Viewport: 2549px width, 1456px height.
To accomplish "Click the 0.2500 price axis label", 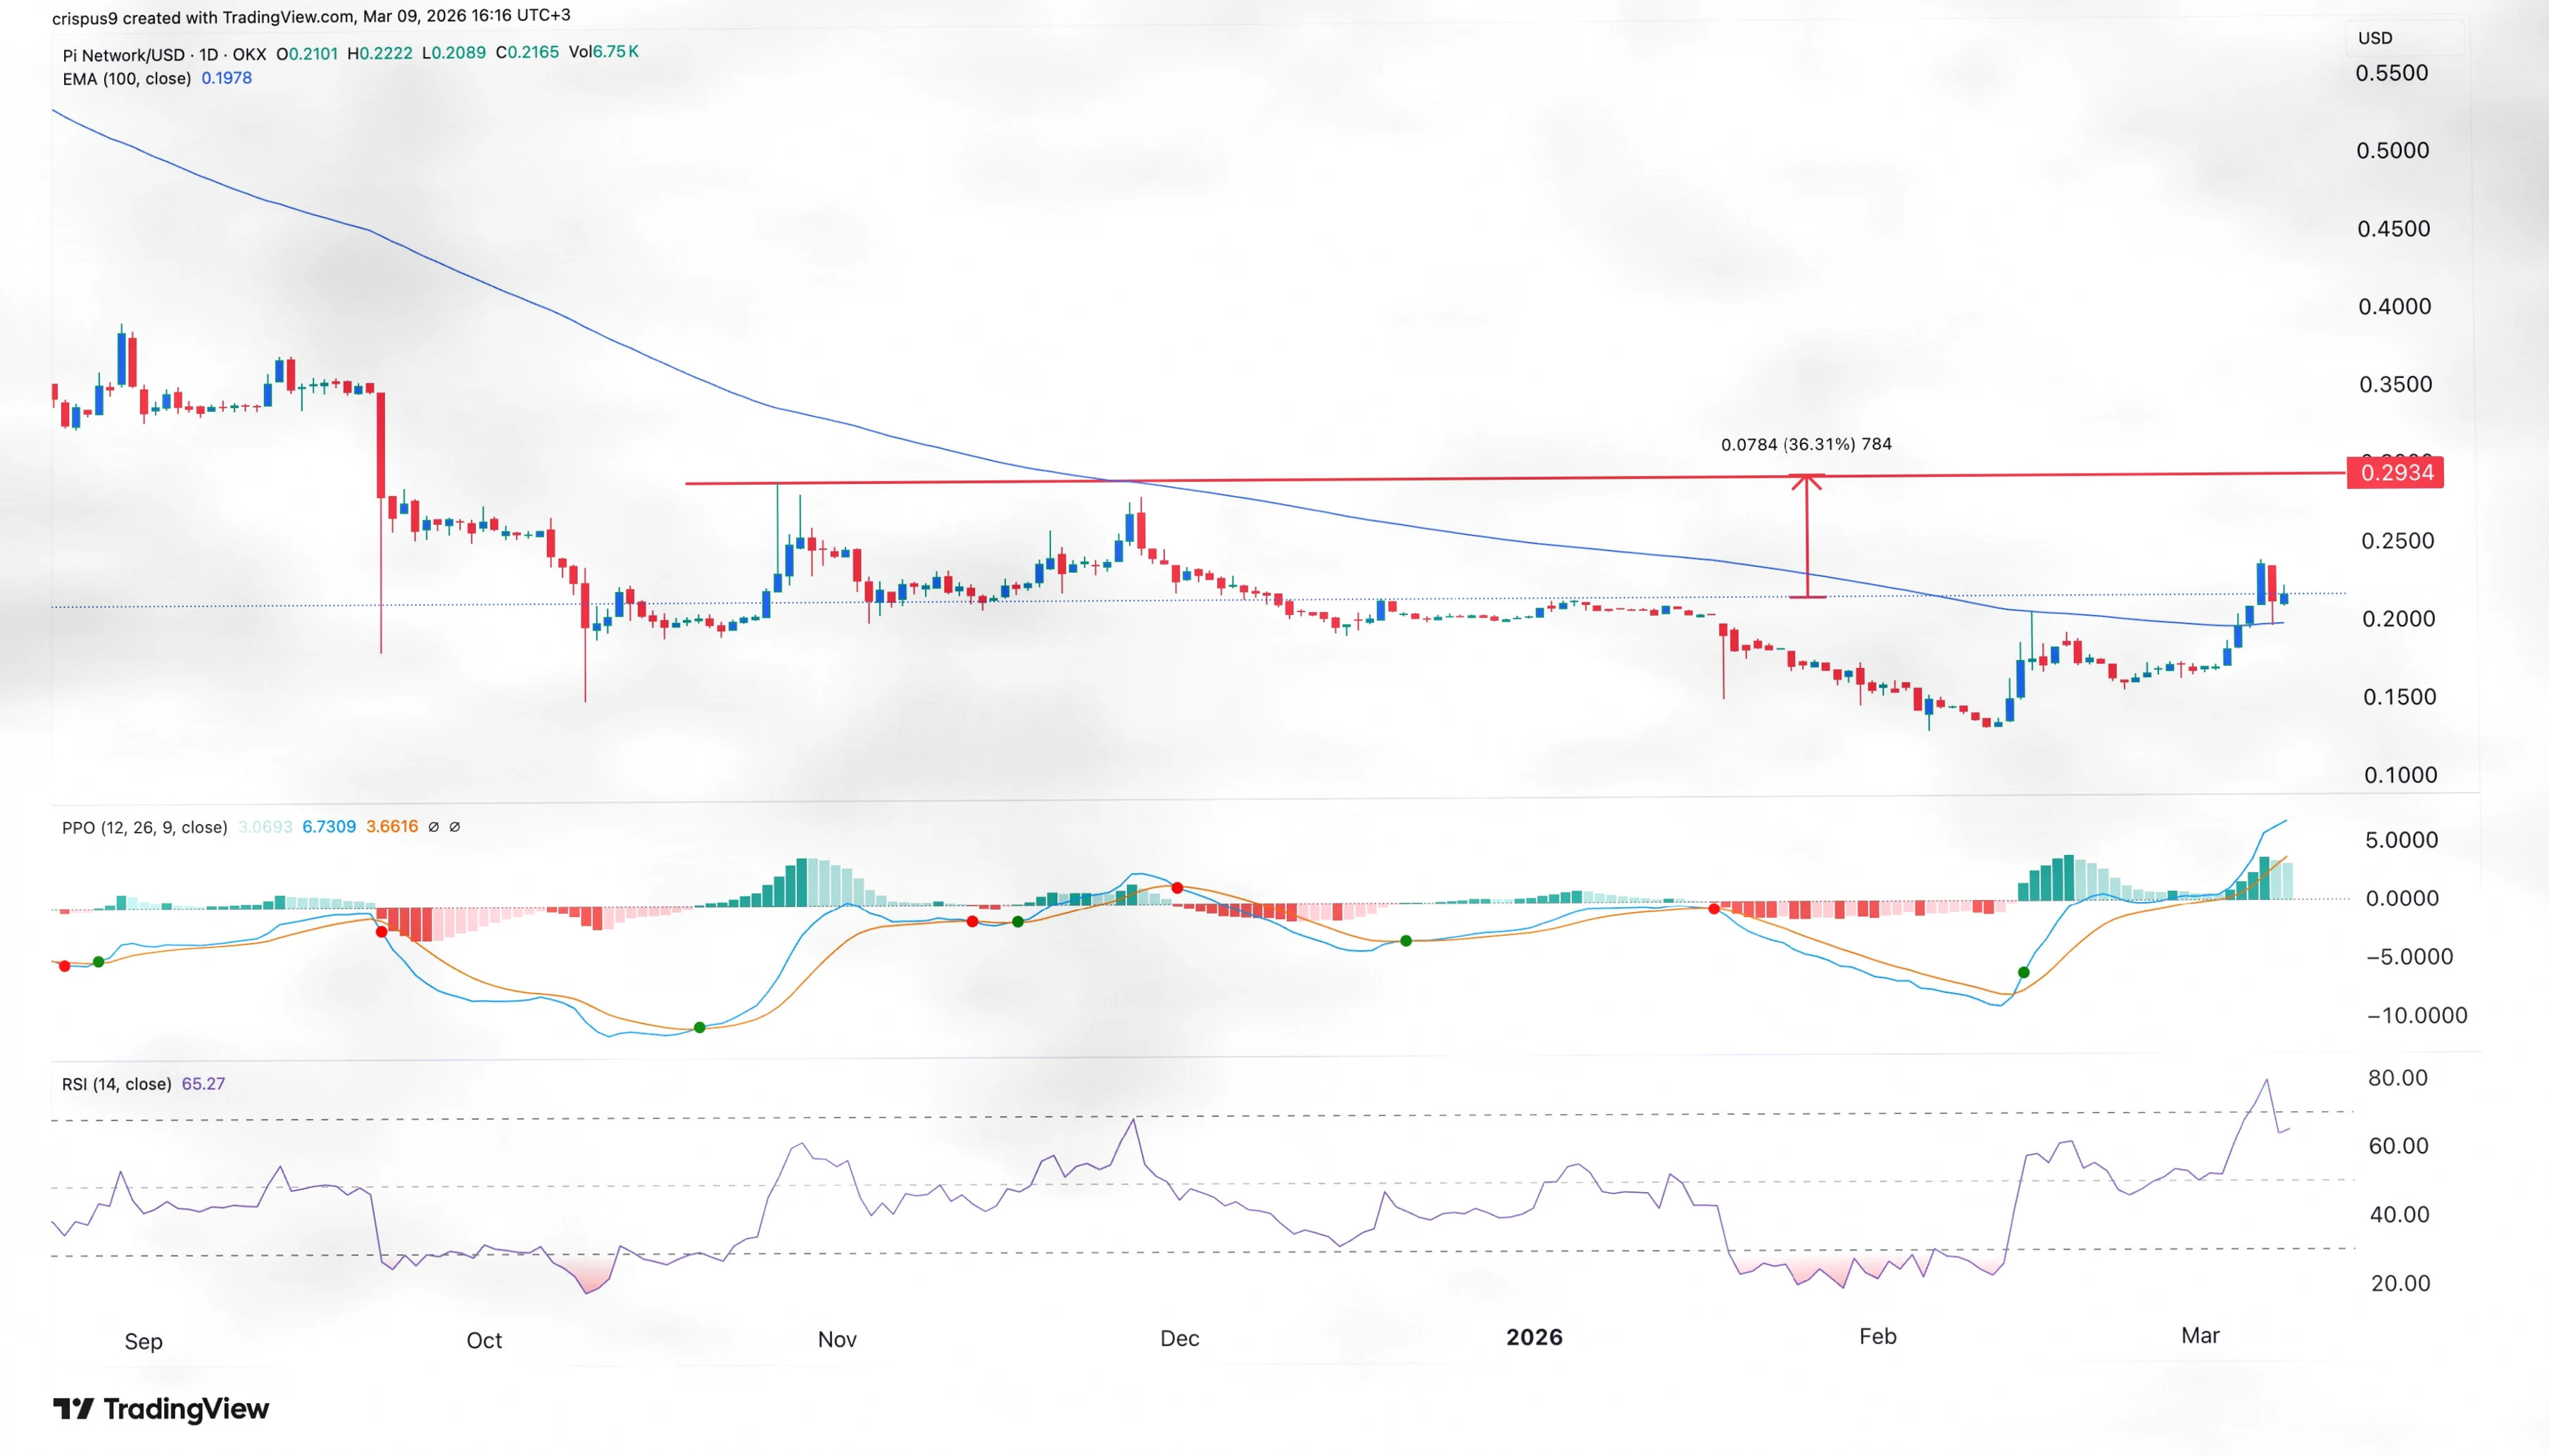I will pyautogui.click(x=2398, y=541).
